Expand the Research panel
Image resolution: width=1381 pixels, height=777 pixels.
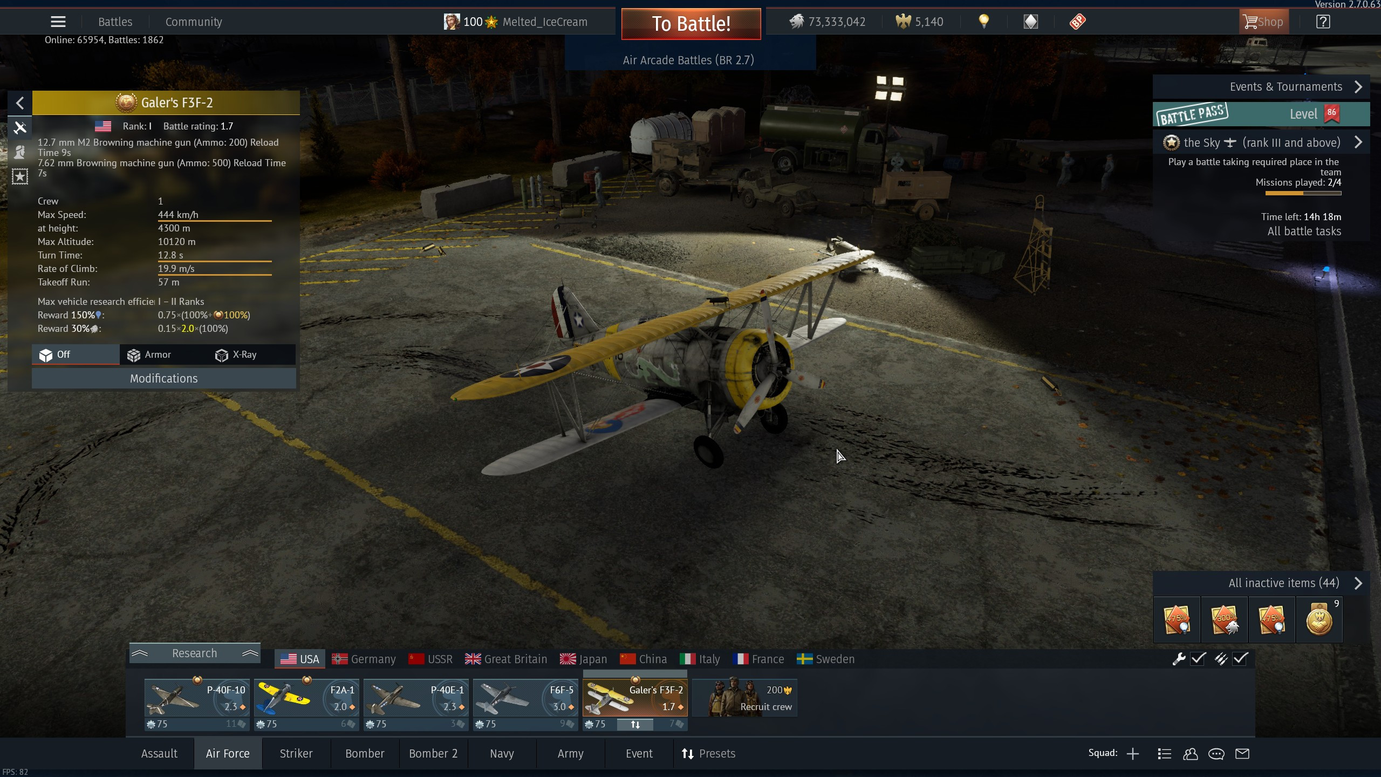pos(195,653)
